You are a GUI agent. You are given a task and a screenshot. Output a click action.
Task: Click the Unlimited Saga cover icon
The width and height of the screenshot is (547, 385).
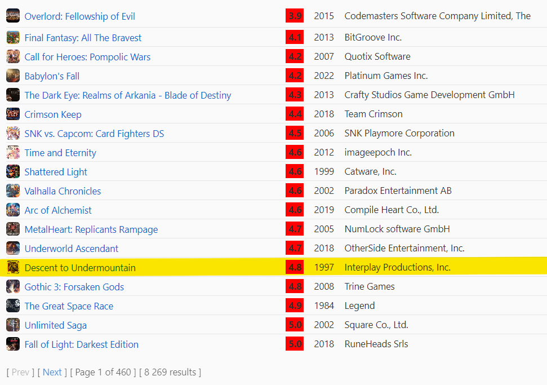pyautogui.click(x=13, y=325)
